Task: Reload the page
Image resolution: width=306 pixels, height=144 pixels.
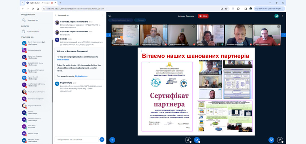Action: click(x=33, y=9)
